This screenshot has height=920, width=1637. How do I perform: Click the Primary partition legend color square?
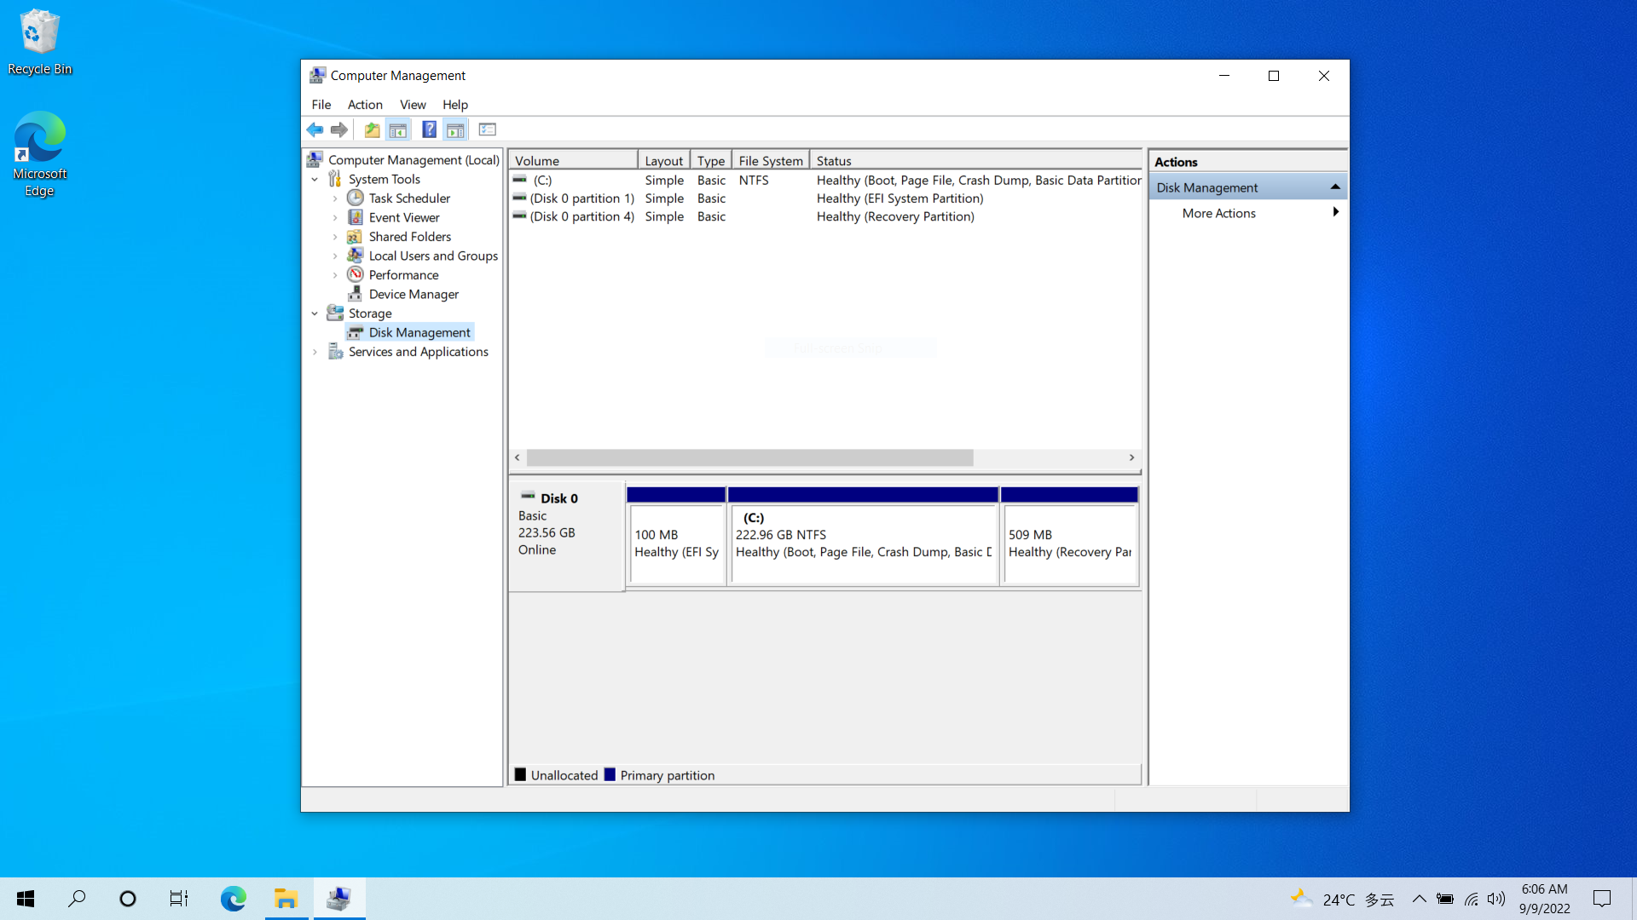[610, 775]
